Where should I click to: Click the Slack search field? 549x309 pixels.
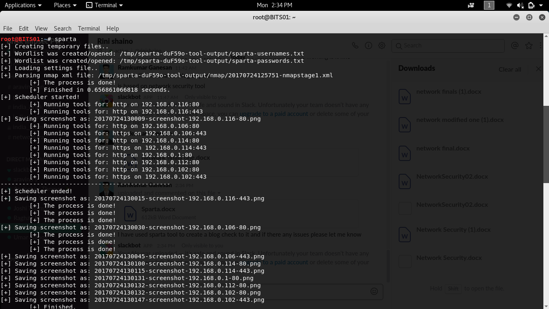pyautogui.click(x=448, y=45)
